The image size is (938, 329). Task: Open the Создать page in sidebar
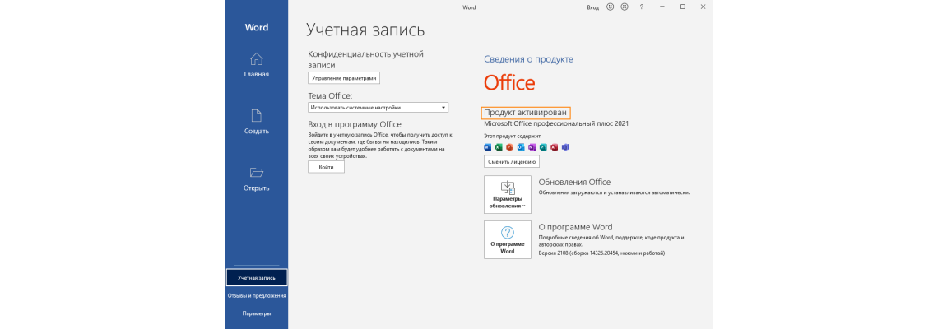click(x=256, y=122)
